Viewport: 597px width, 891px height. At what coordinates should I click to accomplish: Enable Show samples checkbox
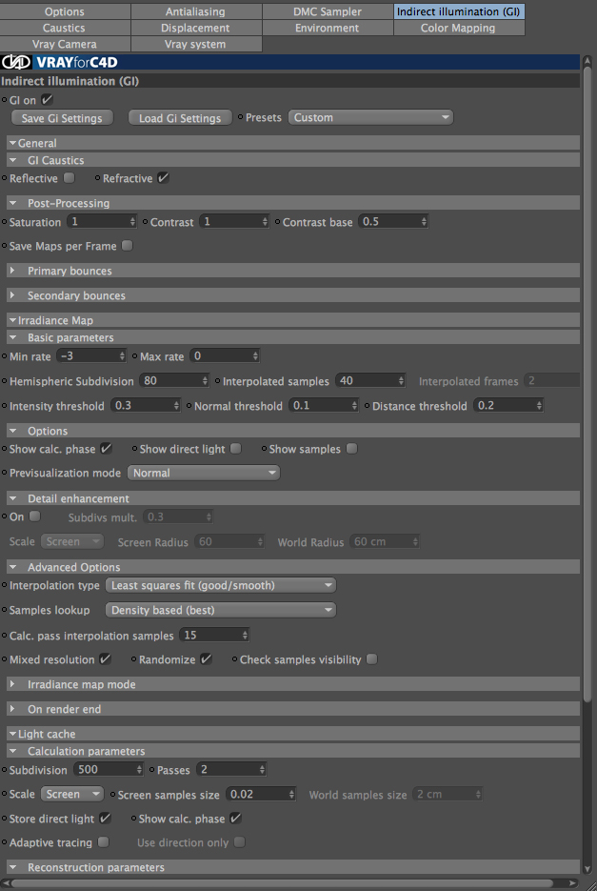tap(351, 448)
